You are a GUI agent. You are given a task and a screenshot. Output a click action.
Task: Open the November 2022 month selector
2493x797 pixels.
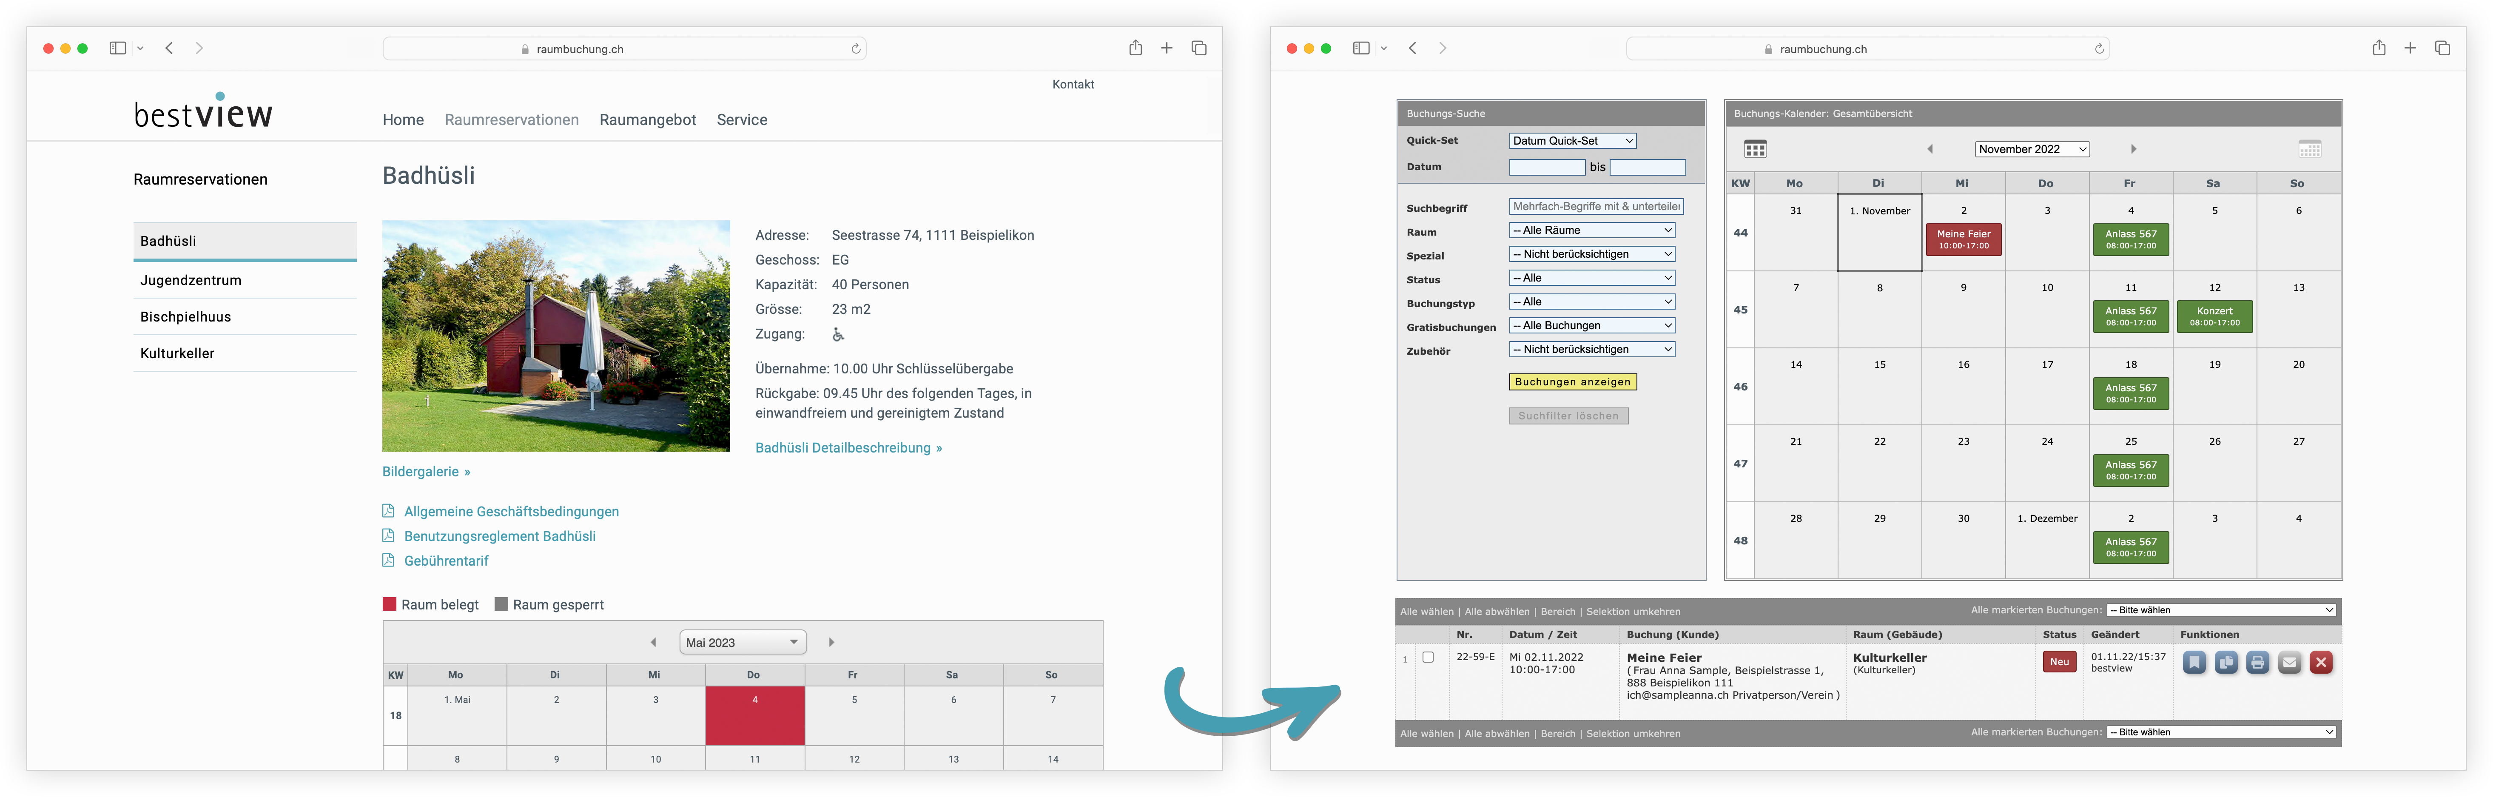pyautogui.click(x=2032, y=149)
